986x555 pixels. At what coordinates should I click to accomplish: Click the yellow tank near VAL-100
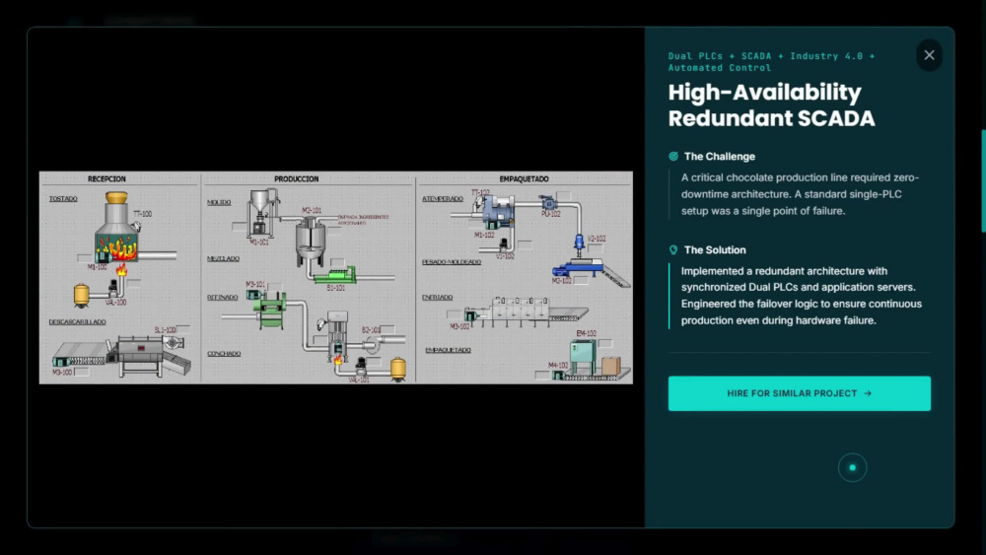pyautogui.click(x=81, y=295)
